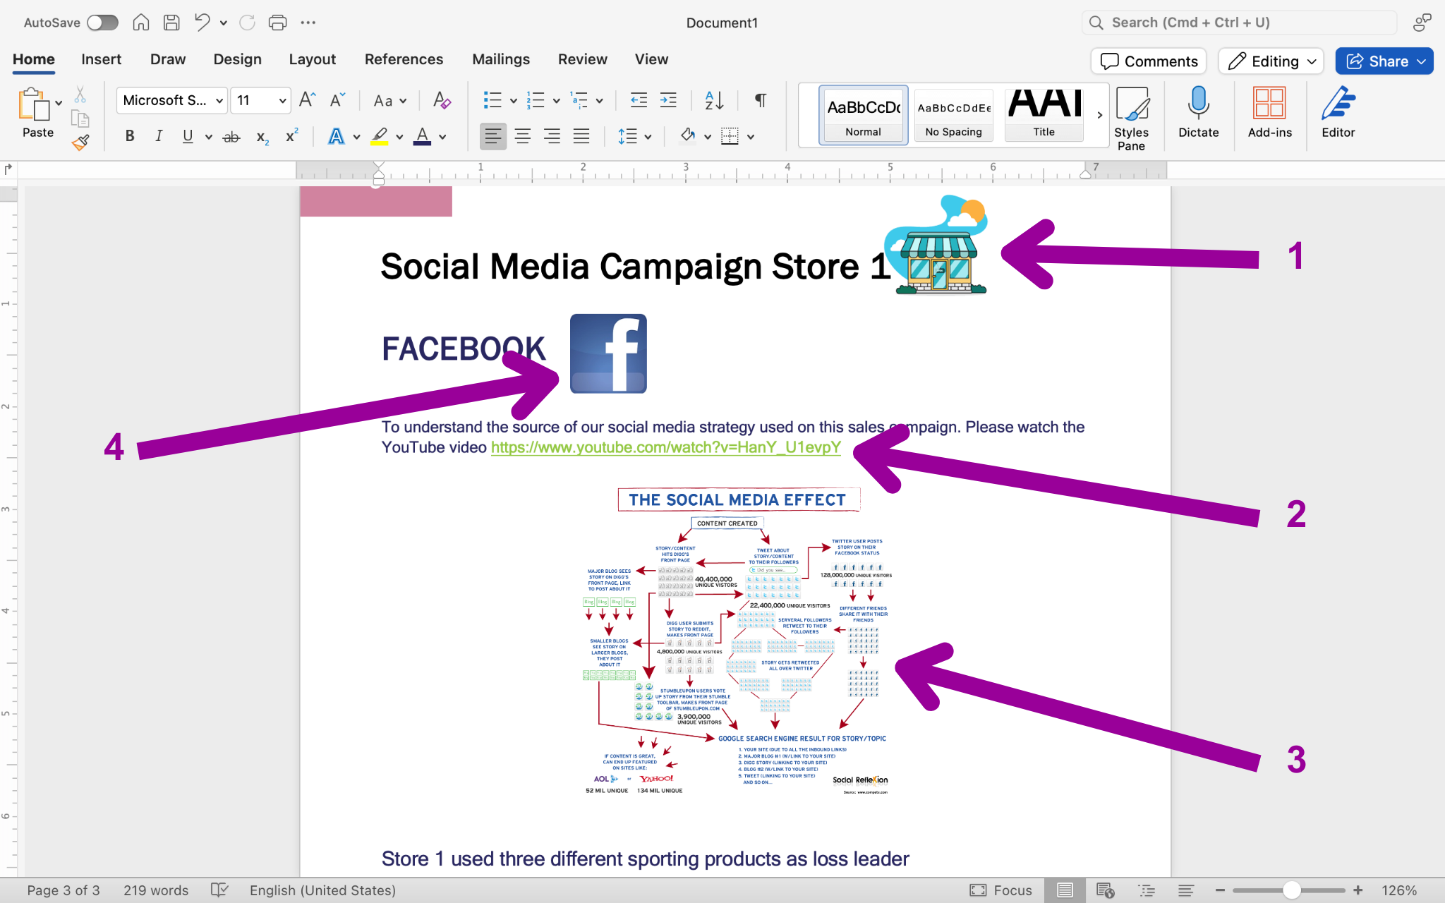Viewport: 1445px width, 903px height.
Task: Apply the Title style
Action: click(1044, 115)
